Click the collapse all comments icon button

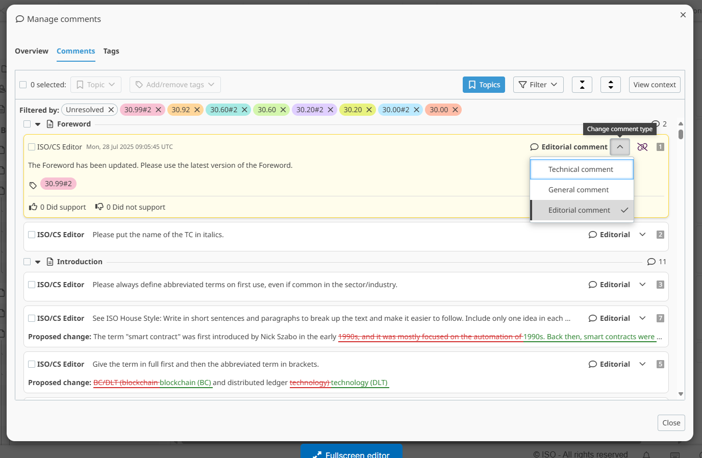point(582,85)
